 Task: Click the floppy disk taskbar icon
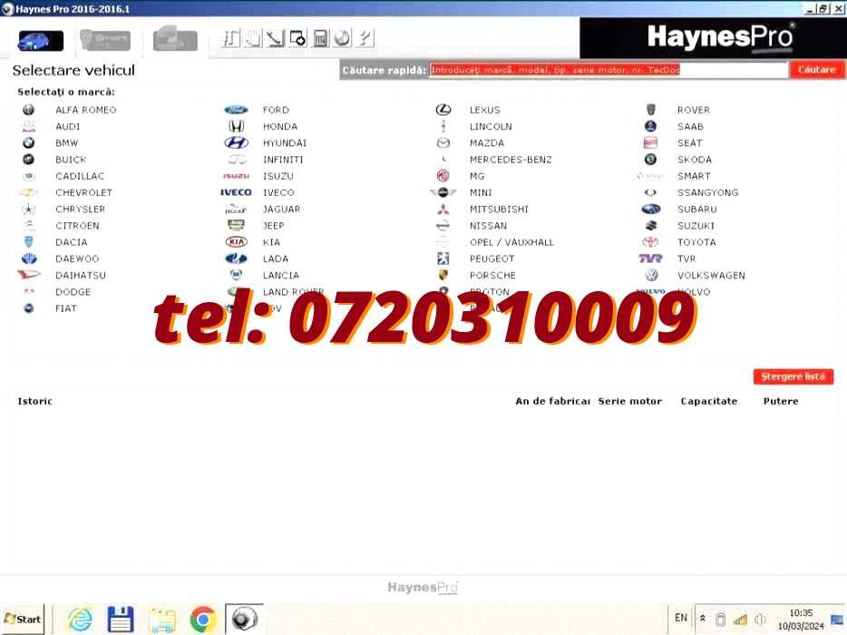[121, 620]
